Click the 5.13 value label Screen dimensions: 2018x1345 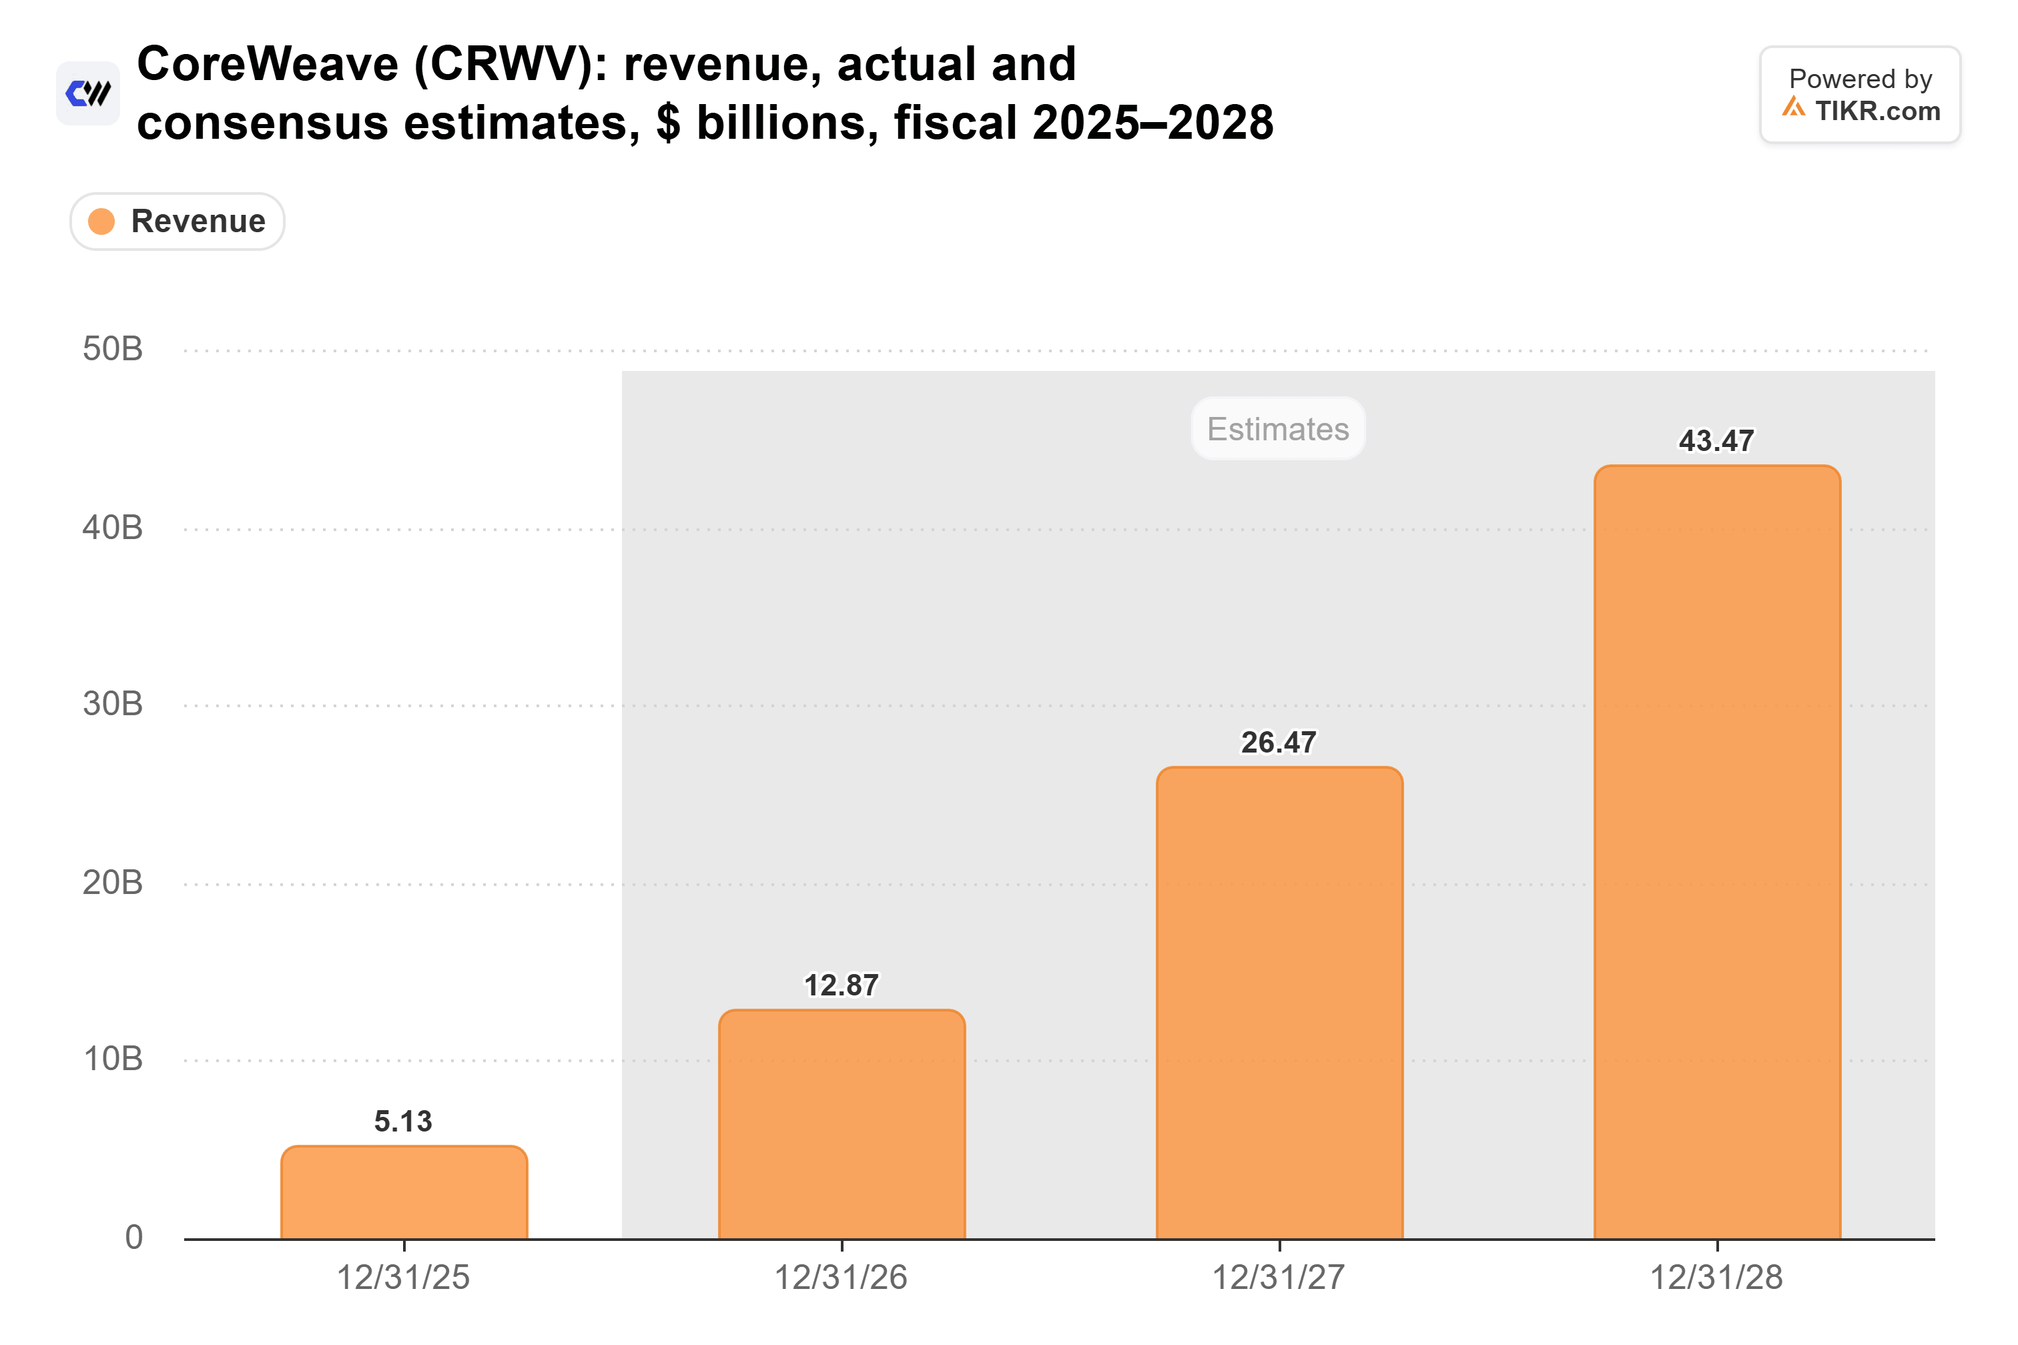pyautogui.click(x=403, y=1121)
